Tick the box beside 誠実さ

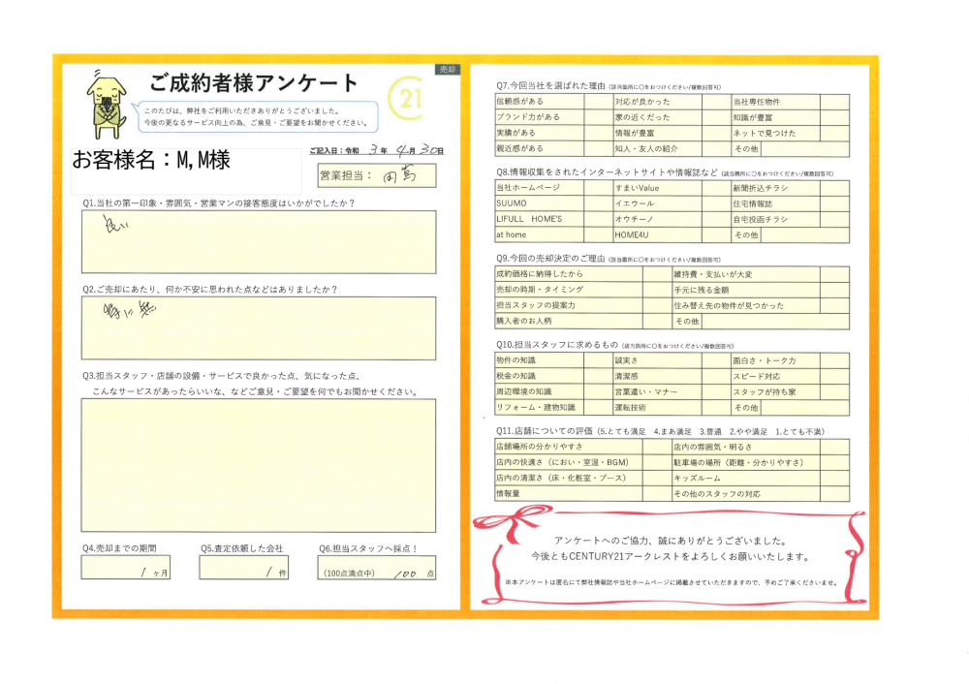(715, 360)
